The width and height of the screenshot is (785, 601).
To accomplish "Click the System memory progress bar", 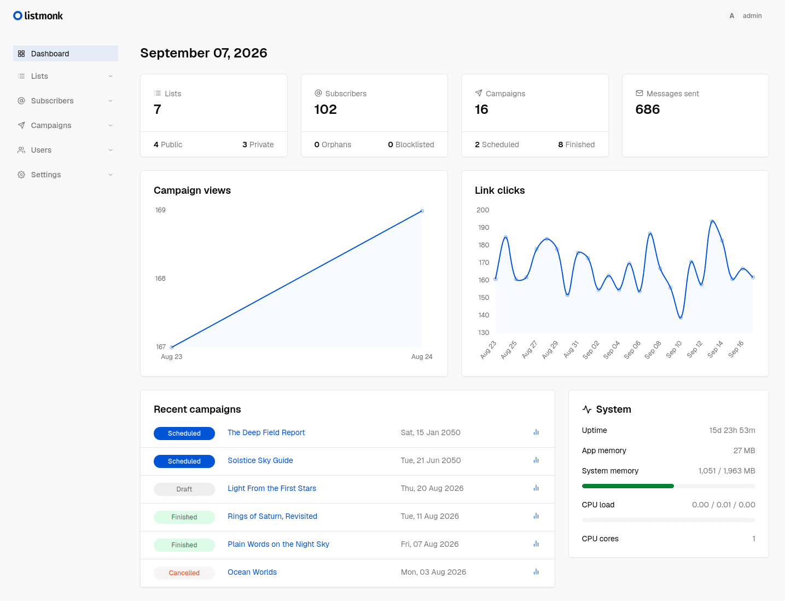I will tap(668, 486).
